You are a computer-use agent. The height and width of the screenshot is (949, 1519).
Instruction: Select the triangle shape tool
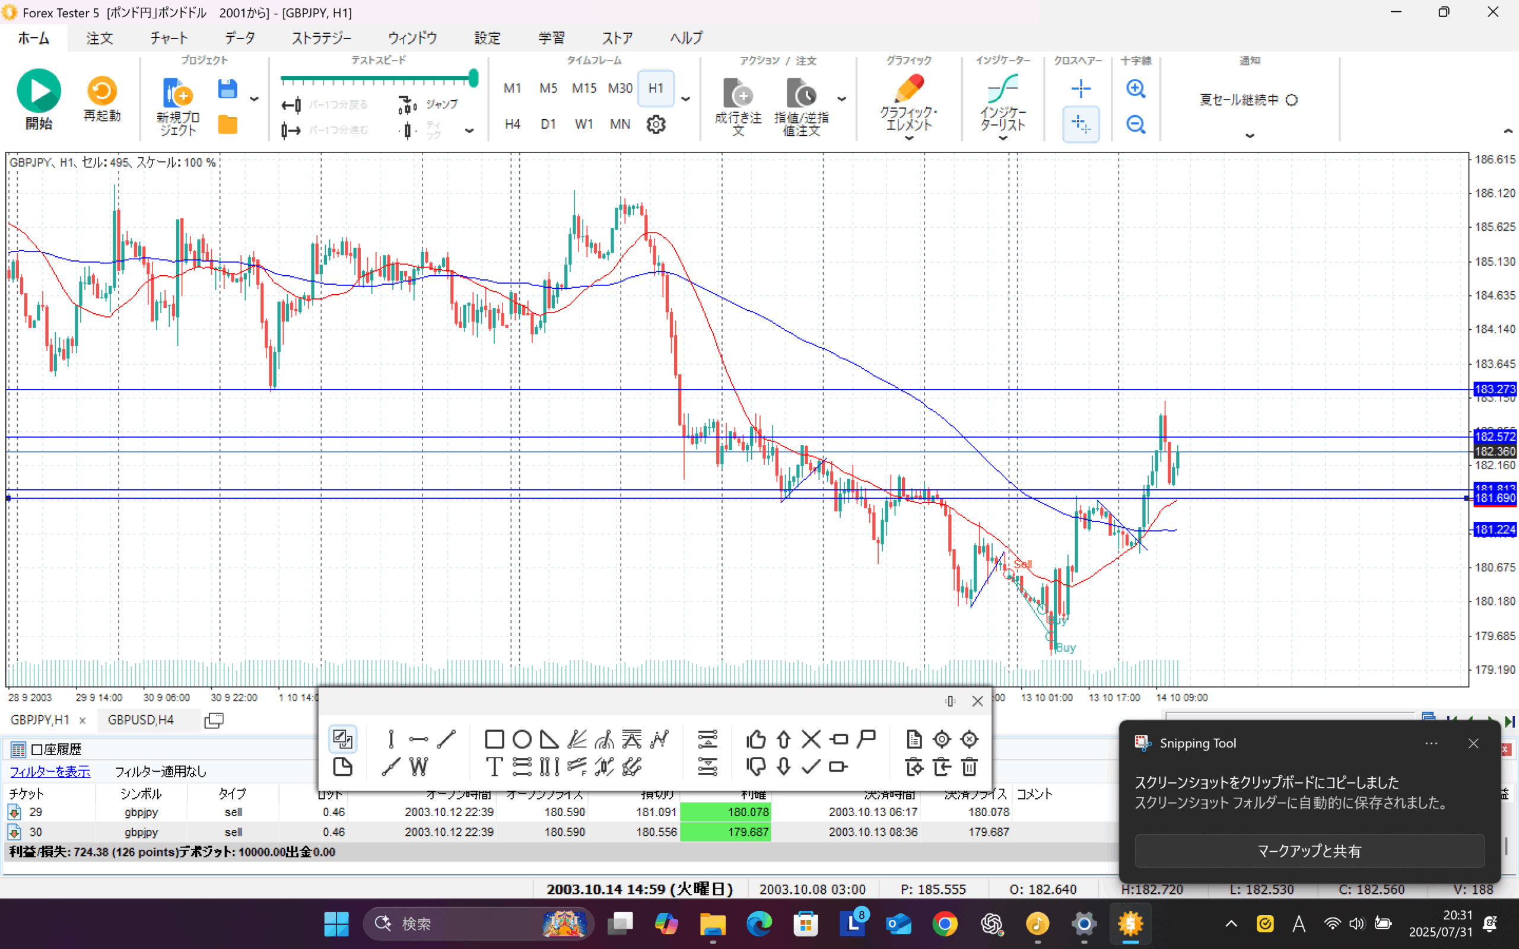[549, 740]
